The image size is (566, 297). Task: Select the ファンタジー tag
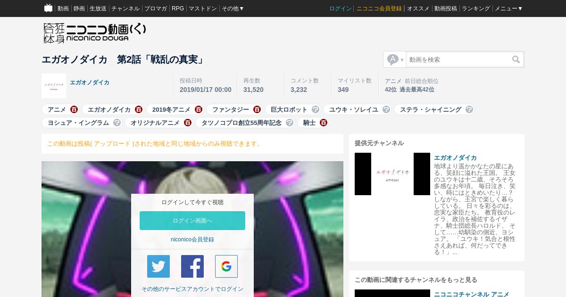(230, 109)
